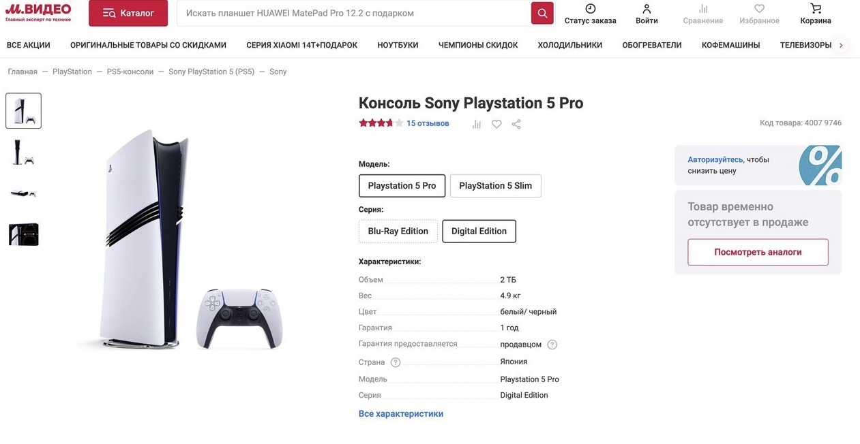
Task: Open order status clock icon
Action: [x=590, y=9]
